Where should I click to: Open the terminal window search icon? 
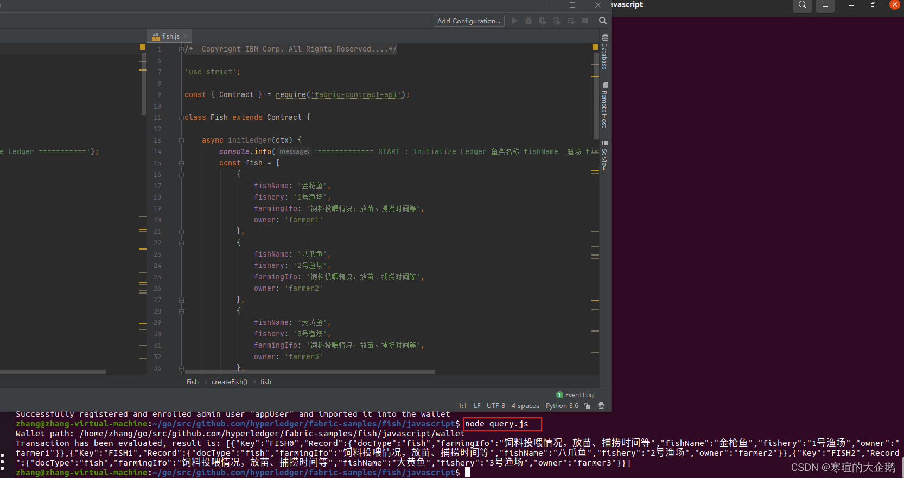coord(803,5)
